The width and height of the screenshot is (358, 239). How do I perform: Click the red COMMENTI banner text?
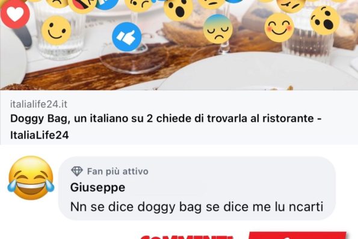(x=187, y=237)
